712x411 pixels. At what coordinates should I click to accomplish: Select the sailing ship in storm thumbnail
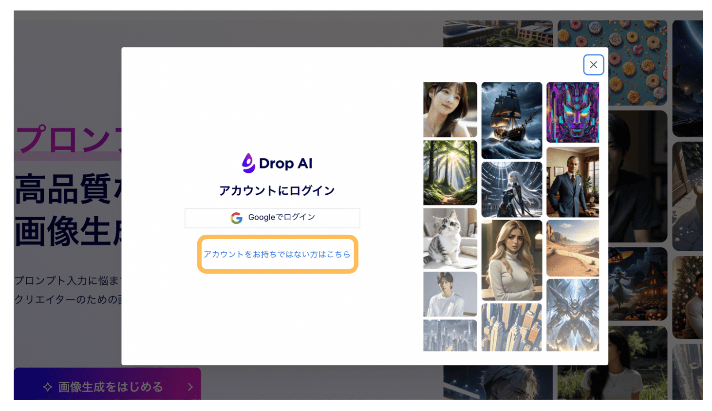tap(511, 120)
